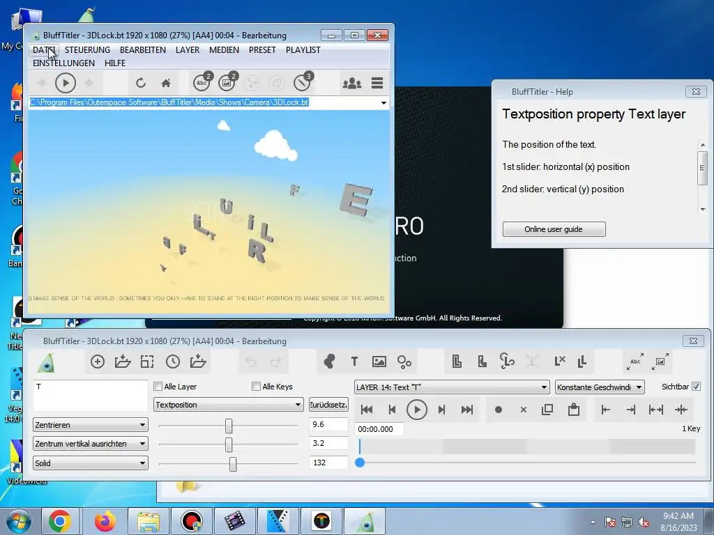Click the community people icon
Image resolution: width=714 pixels, height=535 pixels.
click(352, 84)
